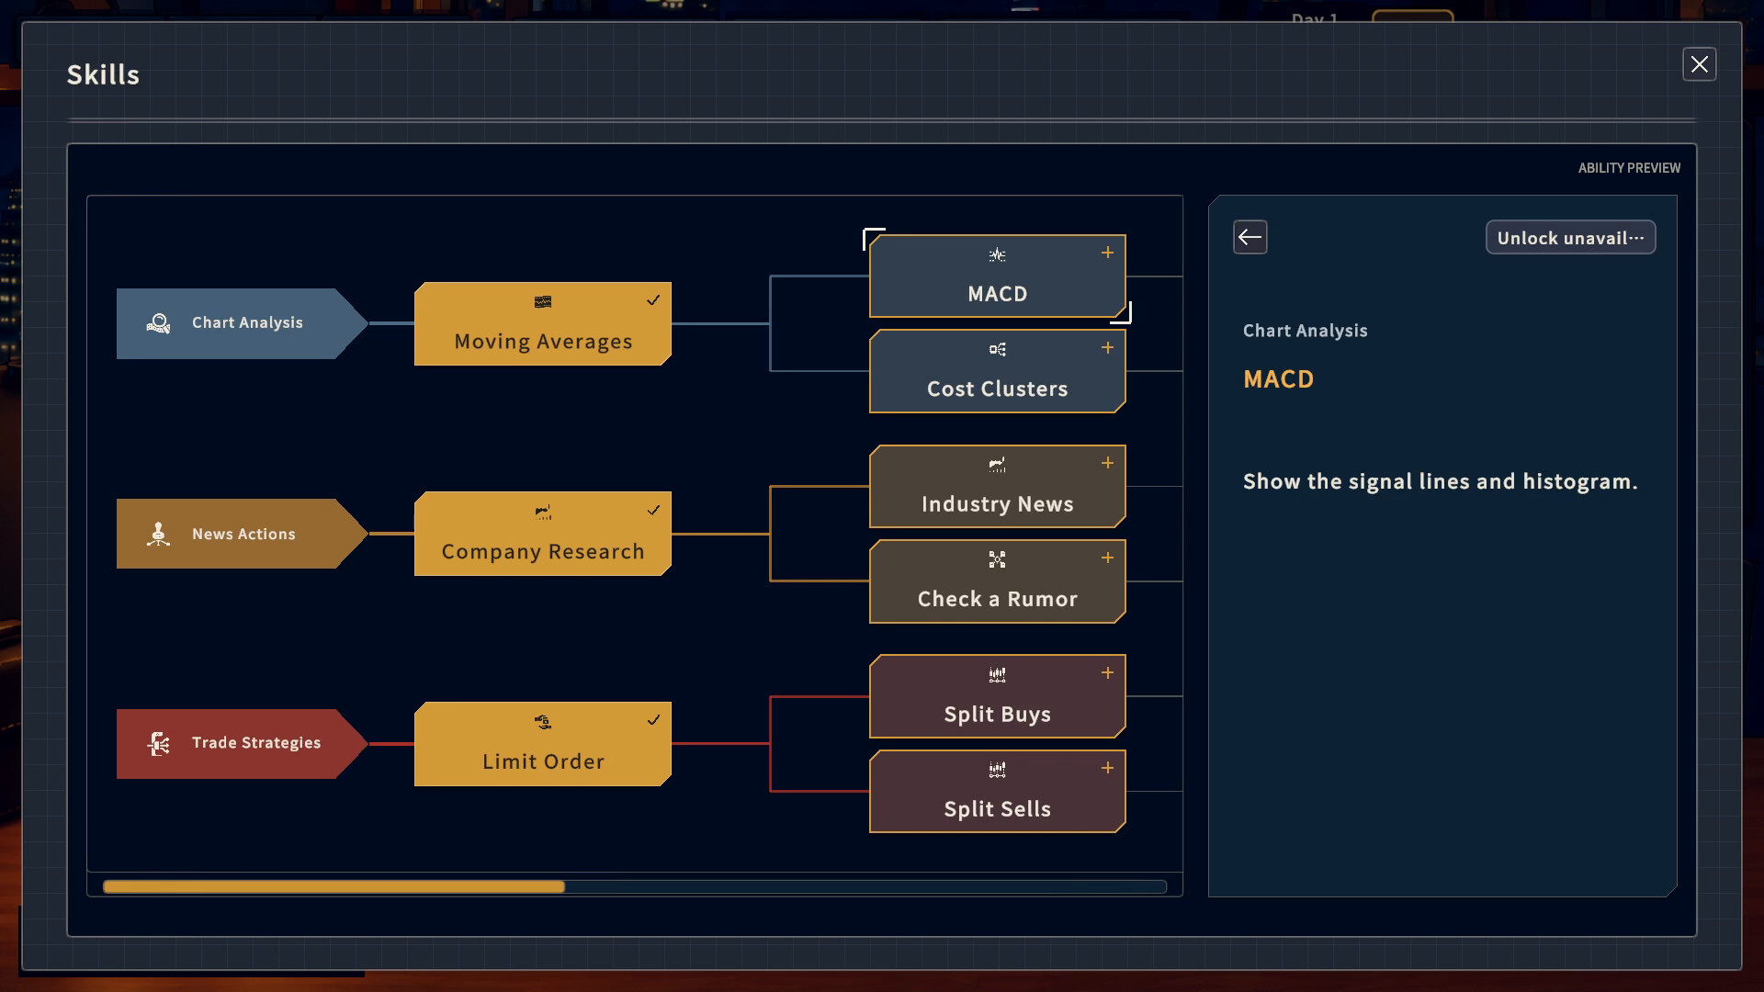Click the Split Sells skill icon
The width and height of the screenshot is (1764, 992).
coord(997,770)
